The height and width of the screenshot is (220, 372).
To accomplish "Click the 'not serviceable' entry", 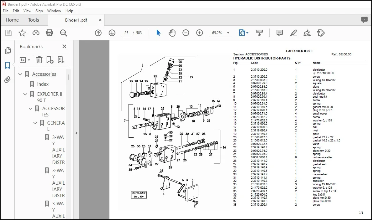I will tap(322, 157).
